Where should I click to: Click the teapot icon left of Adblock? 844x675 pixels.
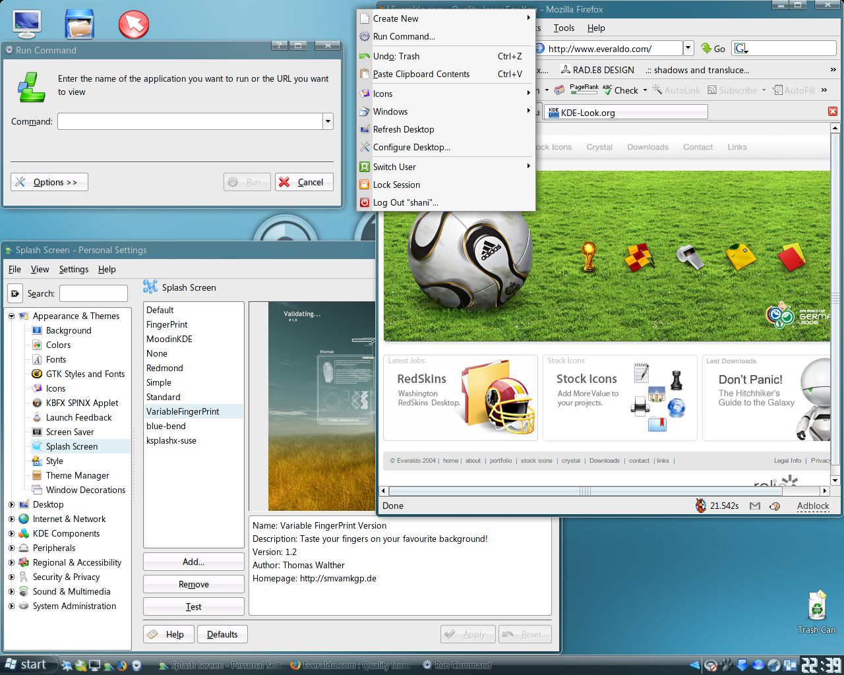[x=775, y=506]
